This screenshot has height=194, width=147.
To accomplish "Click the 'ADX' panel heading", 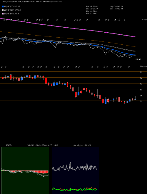I will (56, 145).
